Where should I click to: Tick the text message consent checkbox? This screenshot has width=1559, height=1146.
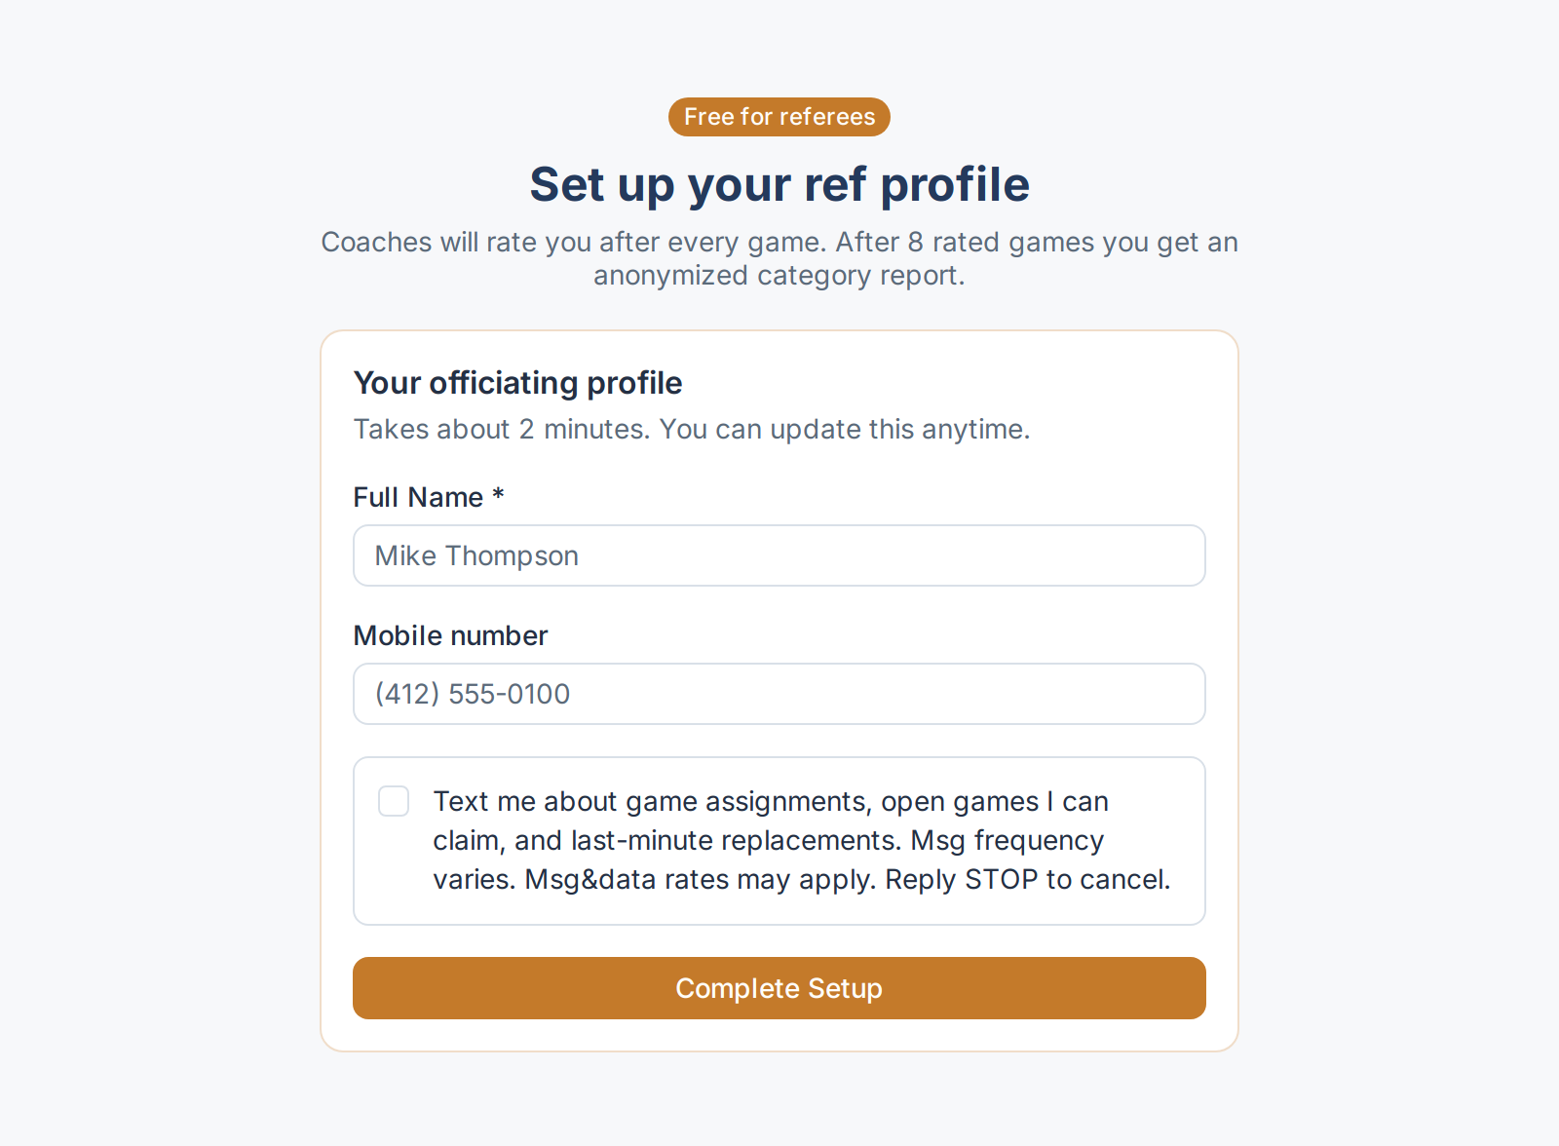394,801
